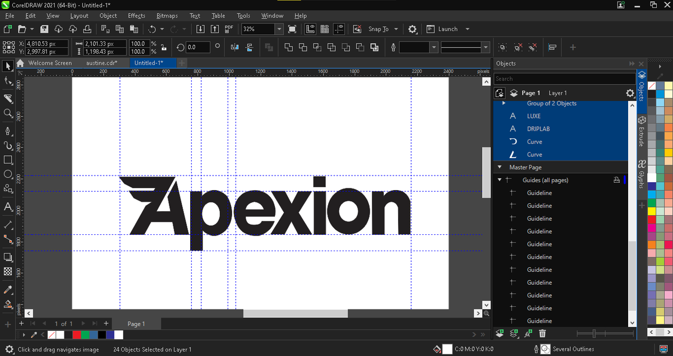This screenshot has height=356, width=673.
Task: Click the Weld shapes icon
Action: tap(288, 48)
